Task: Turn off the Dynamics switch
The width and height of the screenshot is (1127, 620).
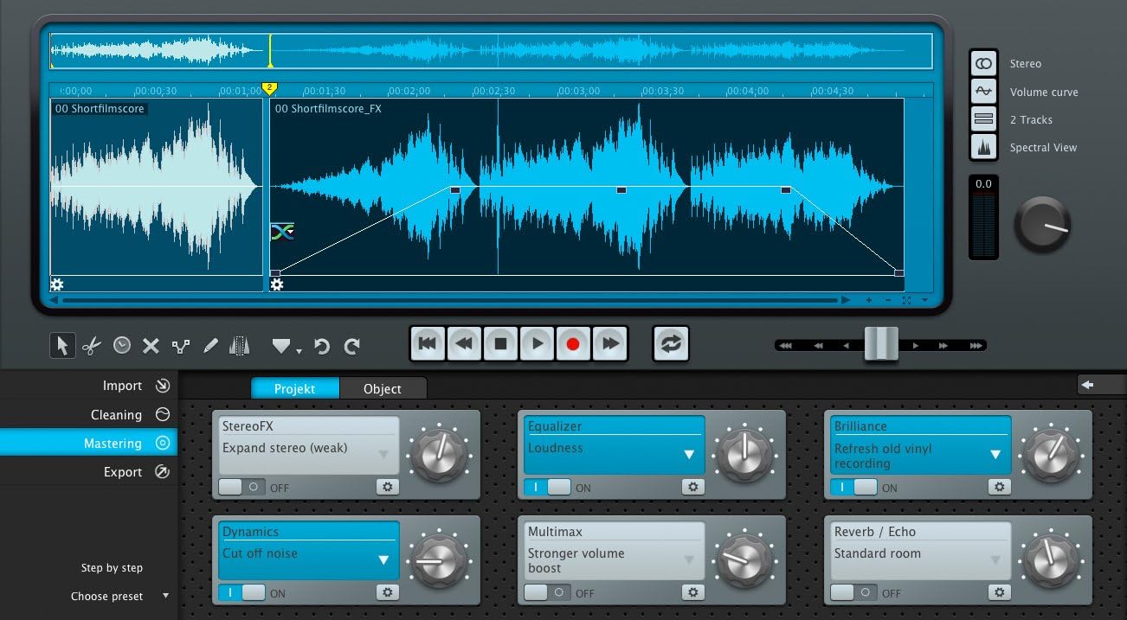Action: click(x=241, y=592)
